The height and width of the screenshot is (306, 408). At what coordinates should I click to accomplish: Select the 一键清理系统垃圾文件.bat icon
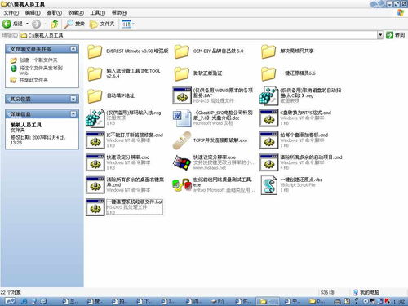pos(95,207)
